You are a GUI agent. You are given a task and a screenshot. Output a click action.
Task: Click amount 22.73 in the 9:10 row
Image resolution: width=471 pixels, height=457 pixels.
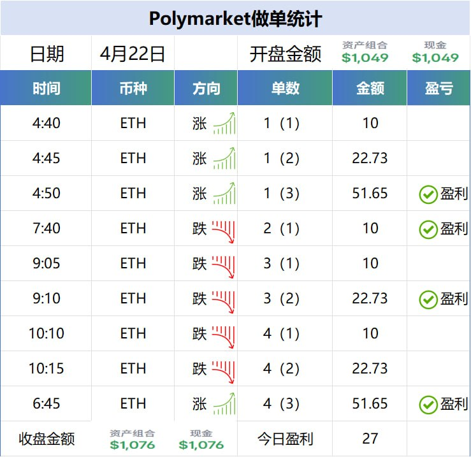pos(370,298)
